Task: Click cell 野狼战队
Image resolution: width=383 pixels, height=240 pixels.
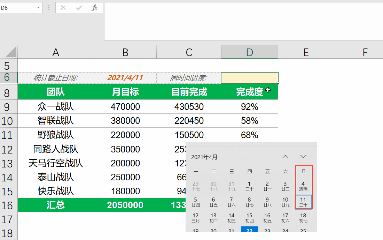Action: click(x=56, y=135)
